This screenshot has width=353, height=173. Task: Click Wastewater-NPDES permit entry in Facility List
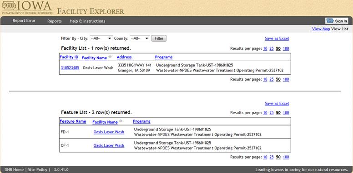(220, 71)
